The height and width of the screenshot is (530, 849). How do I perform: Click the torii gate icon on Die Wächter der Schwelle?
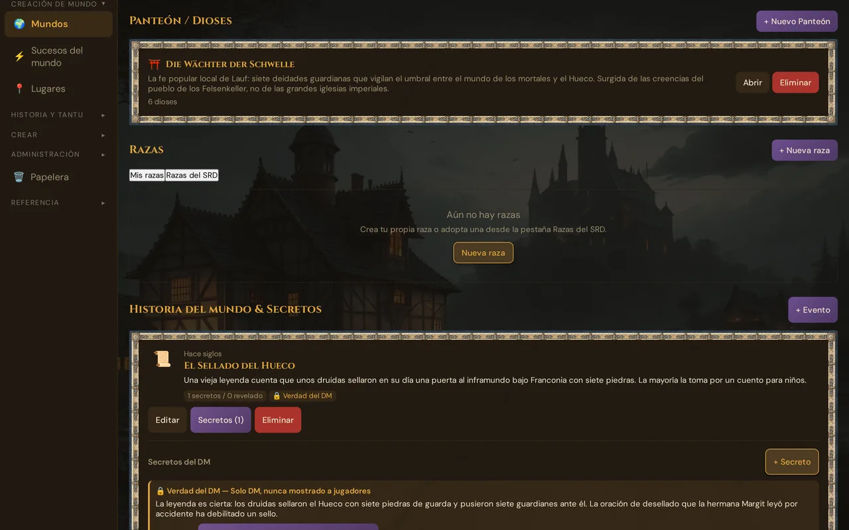155,64
